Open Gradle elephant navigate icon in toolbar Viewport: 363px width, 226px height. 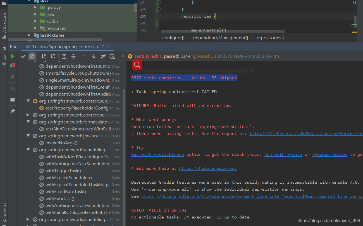pos(103,56)
